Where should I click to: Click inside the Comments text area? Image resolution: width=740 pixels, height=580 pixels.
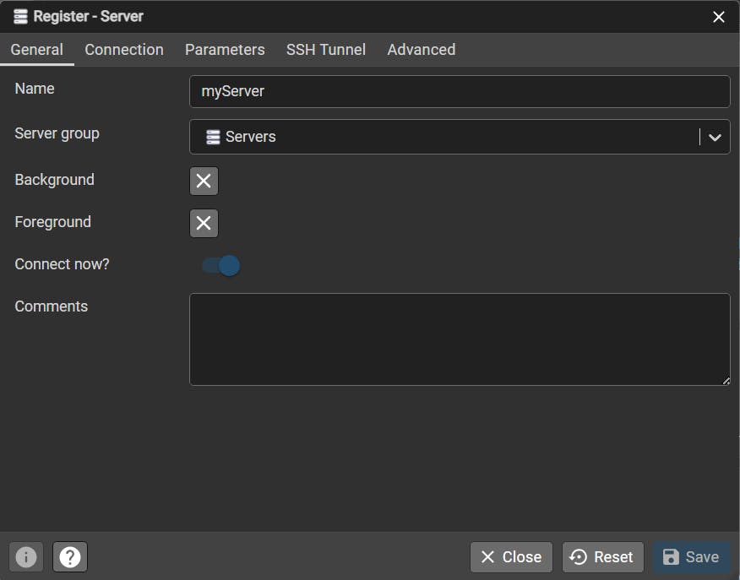(x=460, y=339)
